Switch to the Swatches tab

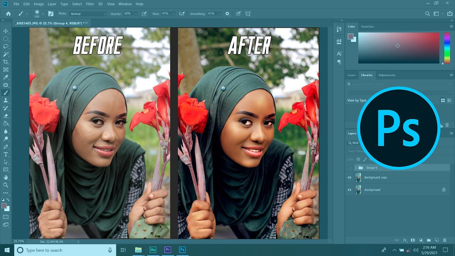click(367, 26)
